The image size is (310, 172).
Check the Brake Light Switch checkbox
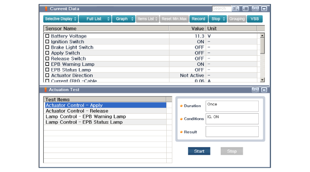point(47,47)
